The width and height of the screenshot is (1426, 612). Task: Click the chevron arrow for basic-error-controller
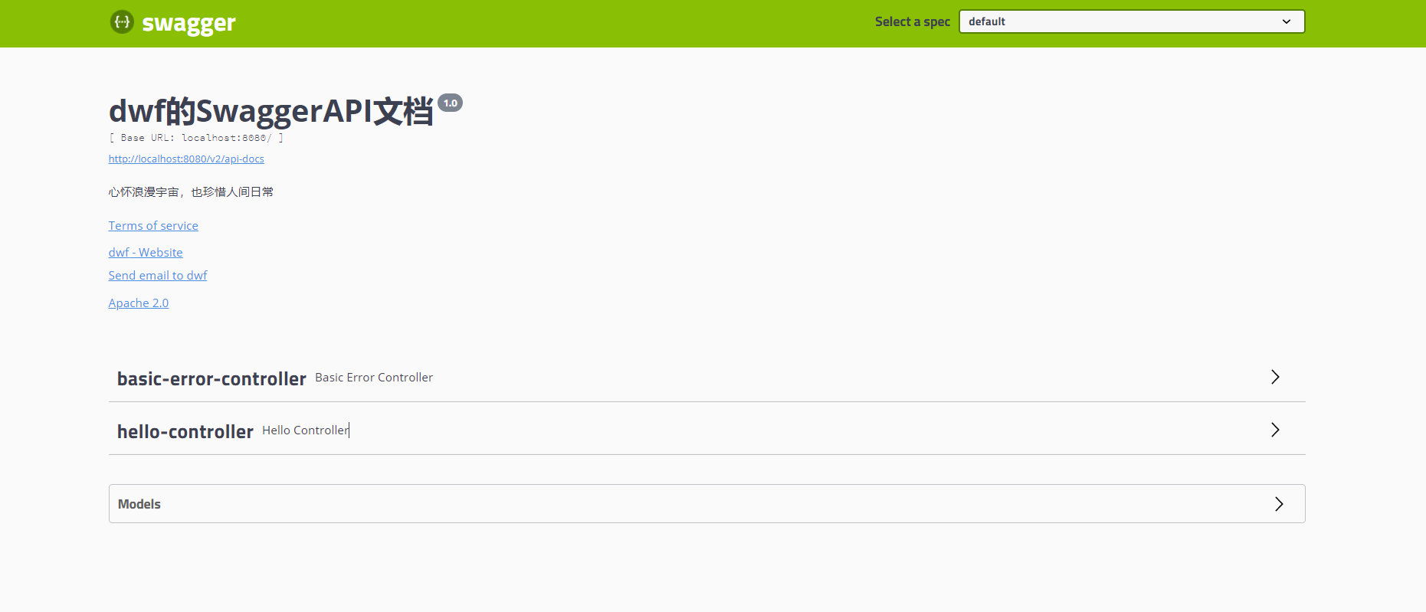[x=1275, y=377]
